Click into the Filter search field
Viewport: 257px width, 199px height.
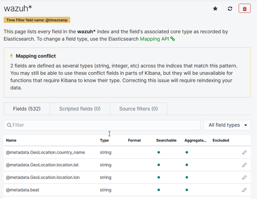coord(102,125)
